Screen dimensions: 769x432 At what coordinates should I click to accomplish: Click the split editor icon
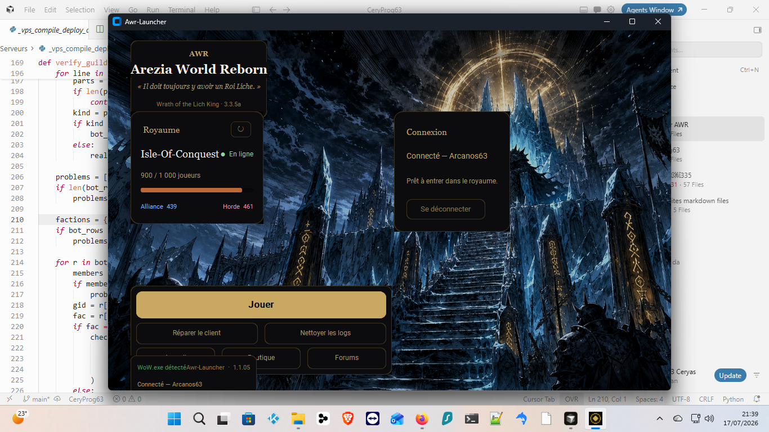pyautogui.click(x=100, y=30)
